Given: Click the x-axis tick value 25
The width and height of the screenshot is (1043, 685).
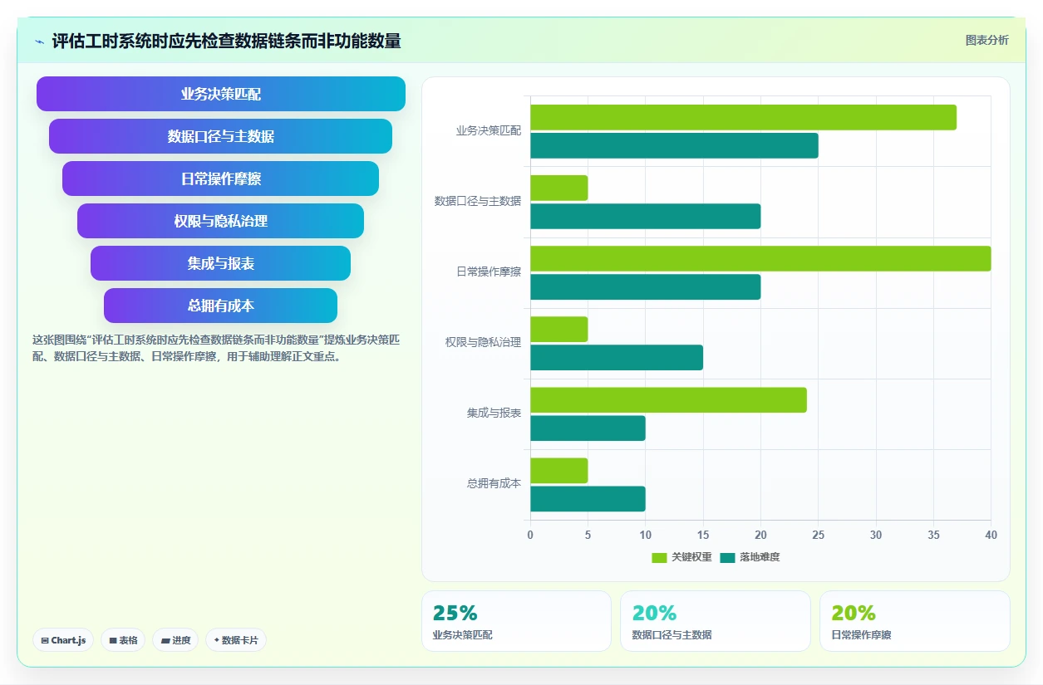Looking at the screenshot, I should (819, 535).
